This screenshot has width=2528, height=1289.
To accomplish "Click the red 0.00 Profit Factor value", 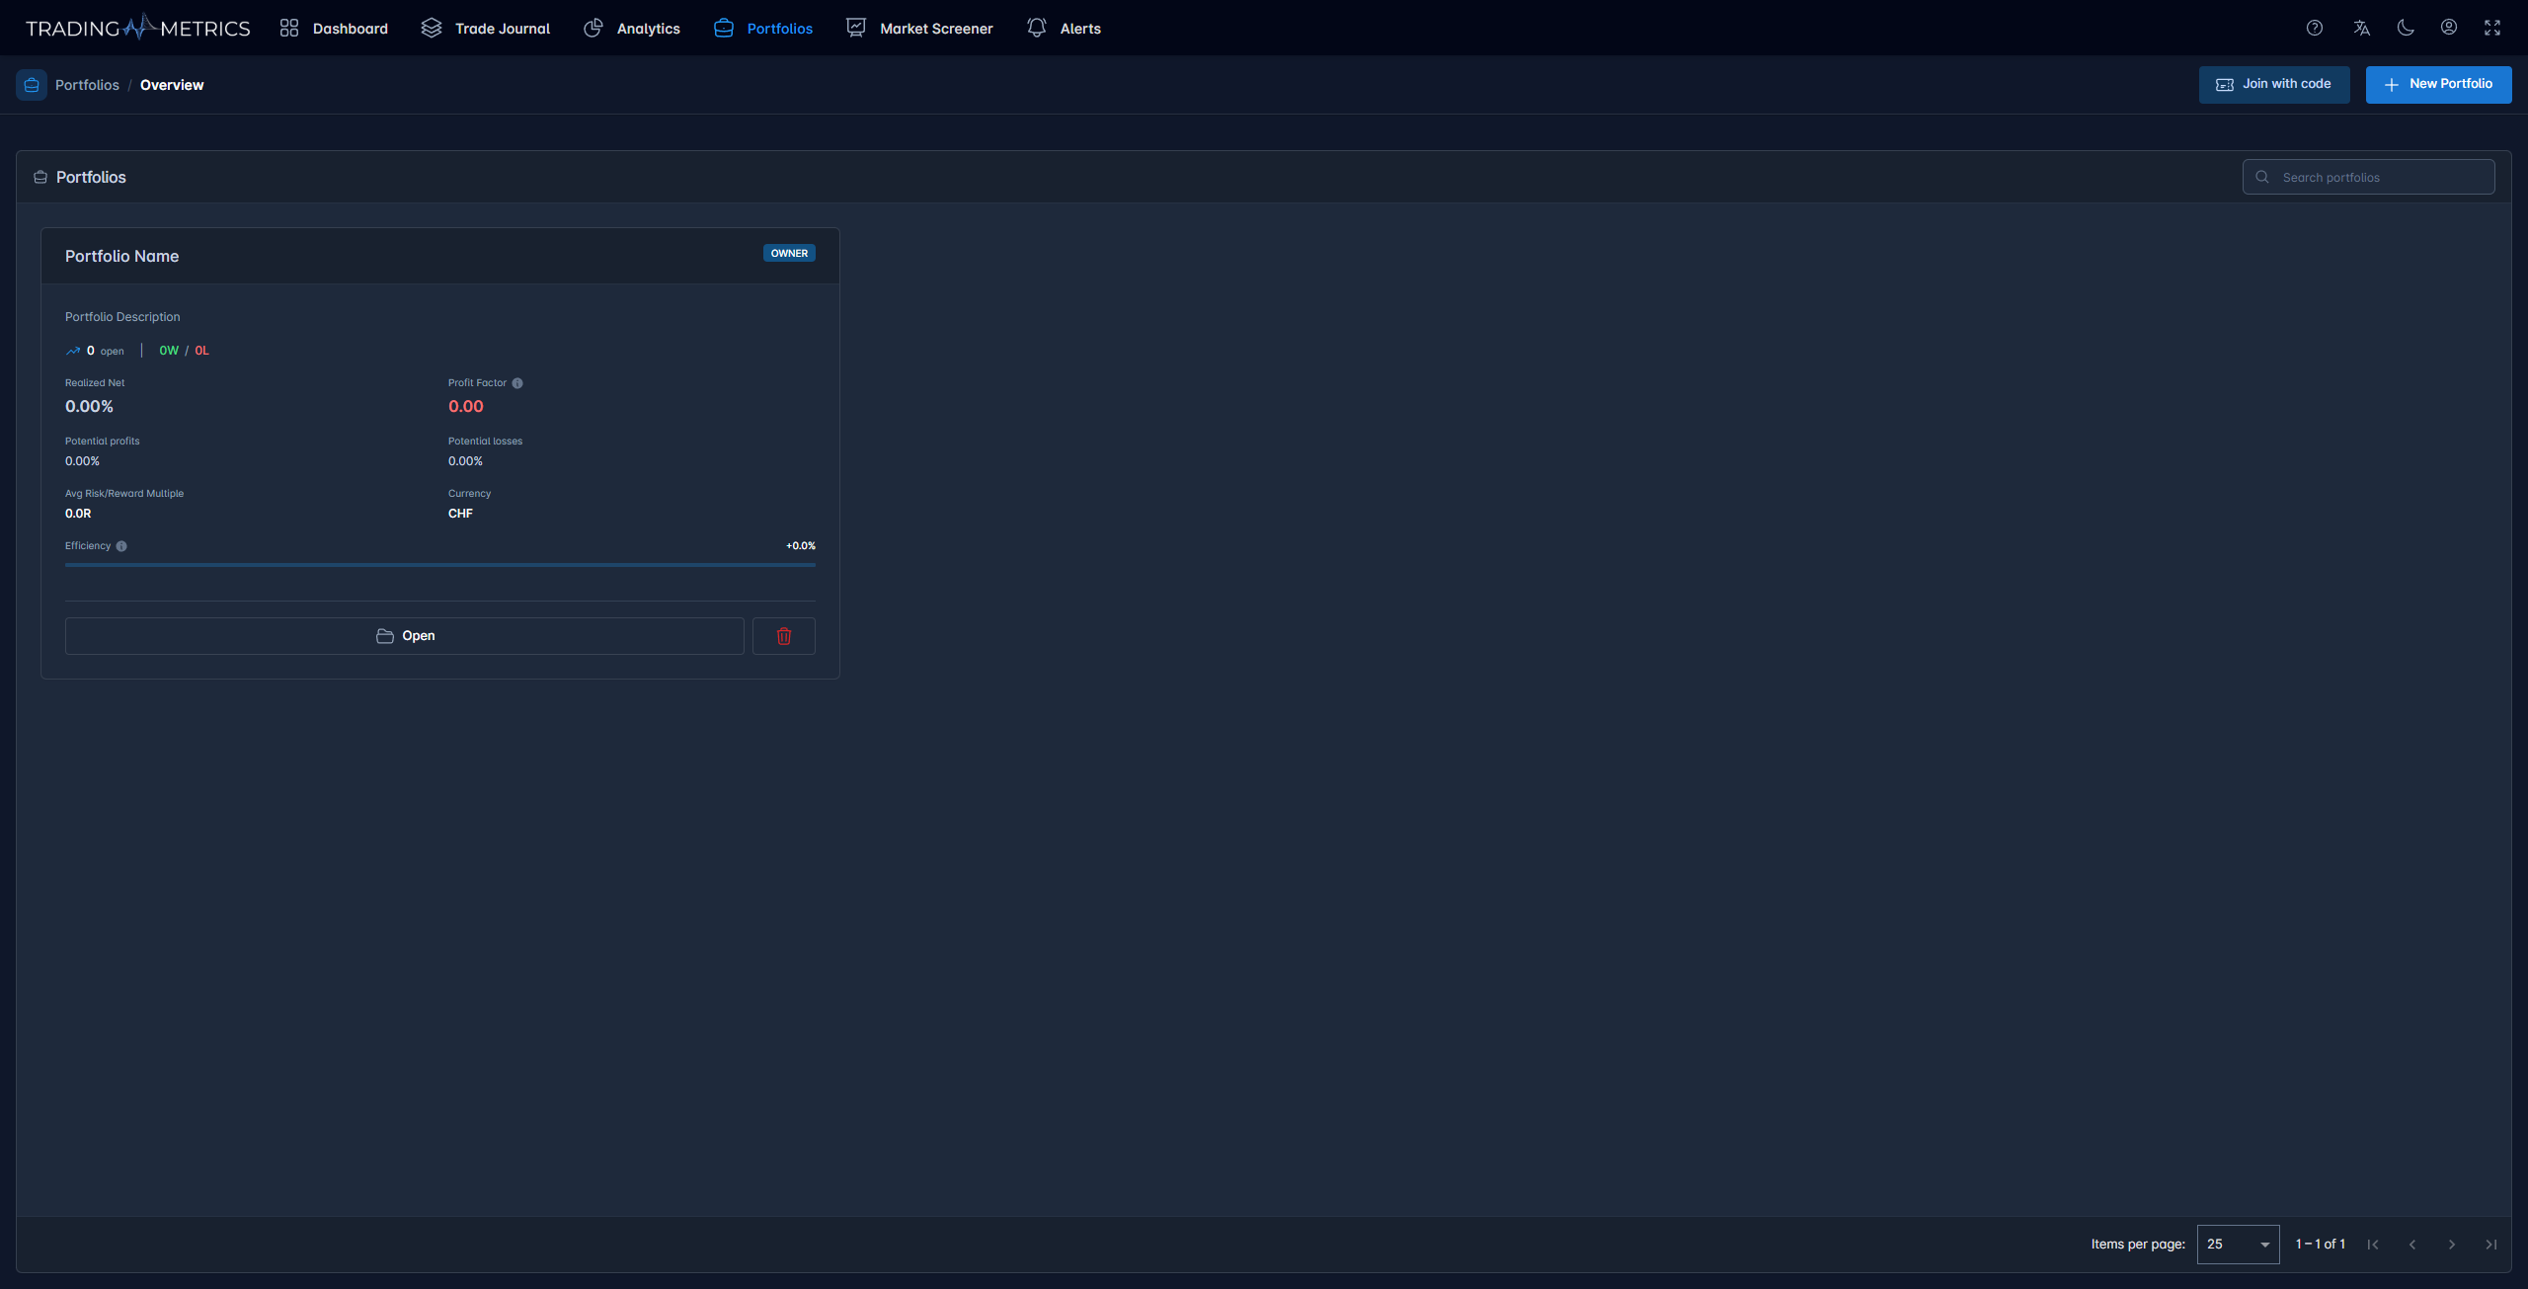I will click(x=466, y=407).
